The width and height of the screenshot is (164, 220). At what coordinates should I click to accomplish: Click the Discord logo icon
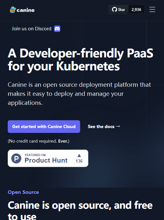tap(57, 29)
